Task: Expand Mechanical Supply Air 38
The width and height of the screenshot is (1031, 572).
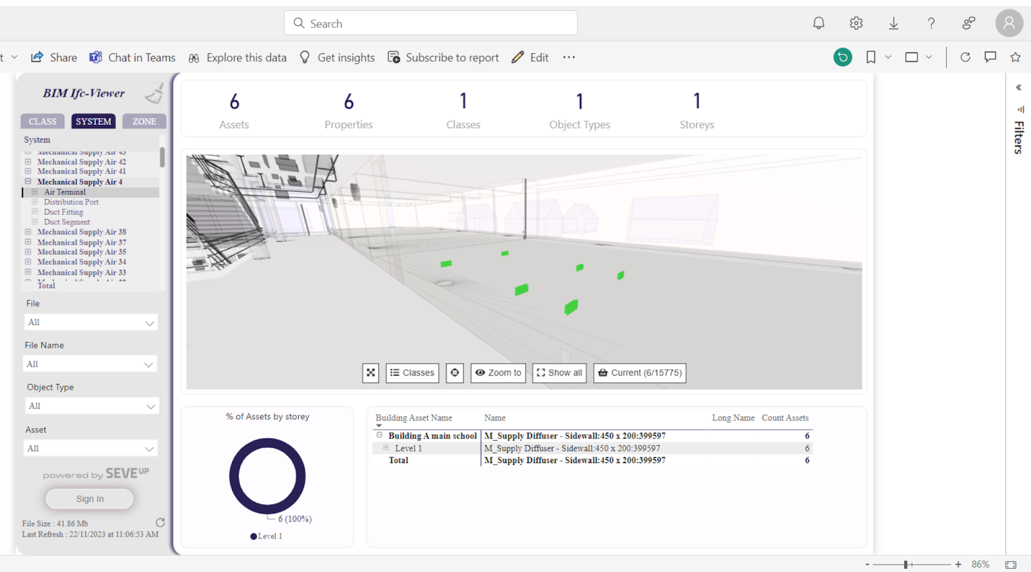Action: point(28,232)
